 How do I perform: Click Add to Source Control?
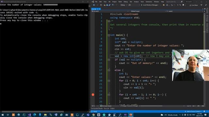point(193,111)
